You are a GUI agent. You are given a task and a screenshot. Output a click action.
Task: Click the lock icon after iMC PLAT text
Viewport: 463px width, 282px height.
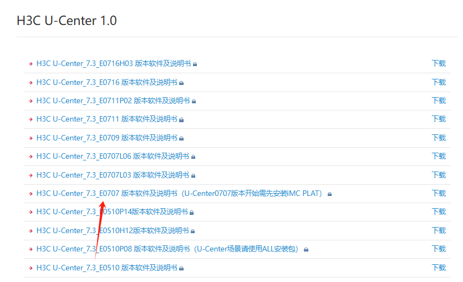(329, 194)
